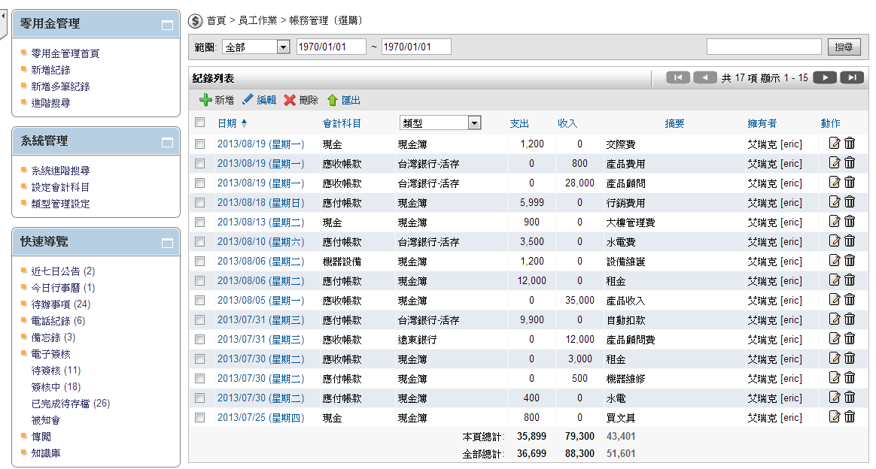Open the 2013/08/18 (星期日) record link
The width and height of the screenshot is (876, 469).
click(x=261, y=202)
